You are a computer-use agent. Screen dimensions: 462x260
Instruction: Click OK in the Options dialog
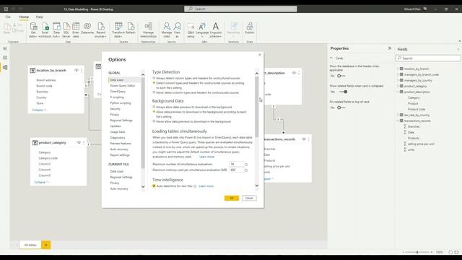pos(232,198)
